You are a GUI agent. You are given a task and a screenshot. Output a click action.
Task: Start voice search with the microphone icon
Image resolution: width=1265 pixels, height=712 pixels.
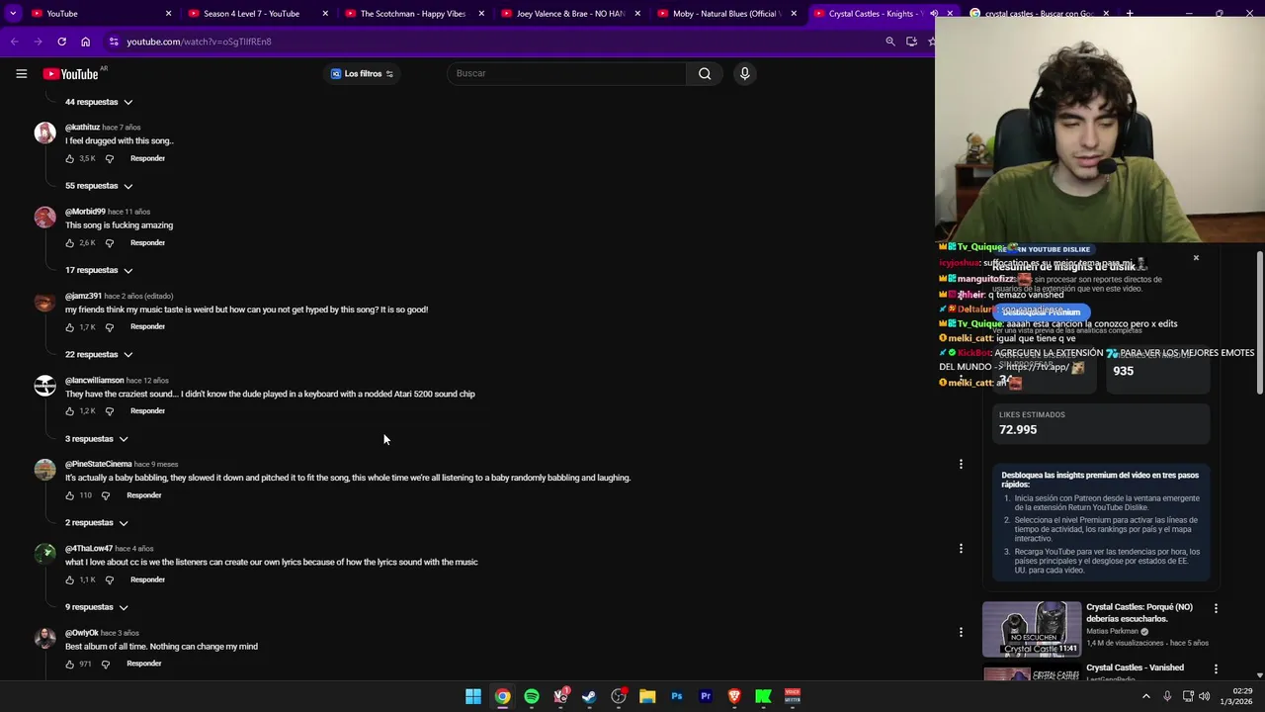745,73
